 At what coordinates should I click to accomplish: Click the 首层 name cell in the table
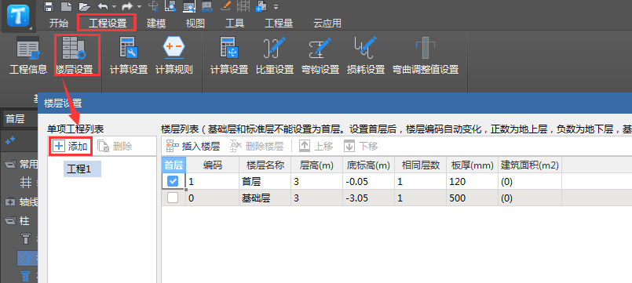point(265,182)
